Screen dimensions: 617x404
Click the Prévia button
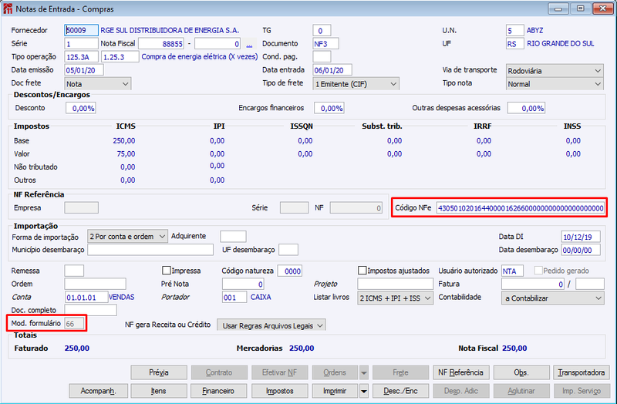tap(159, 372)
